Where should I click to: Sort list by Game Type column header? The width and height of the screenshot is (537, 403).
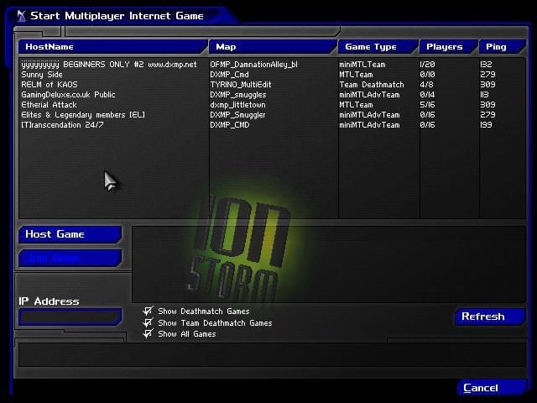coord(378,47)
